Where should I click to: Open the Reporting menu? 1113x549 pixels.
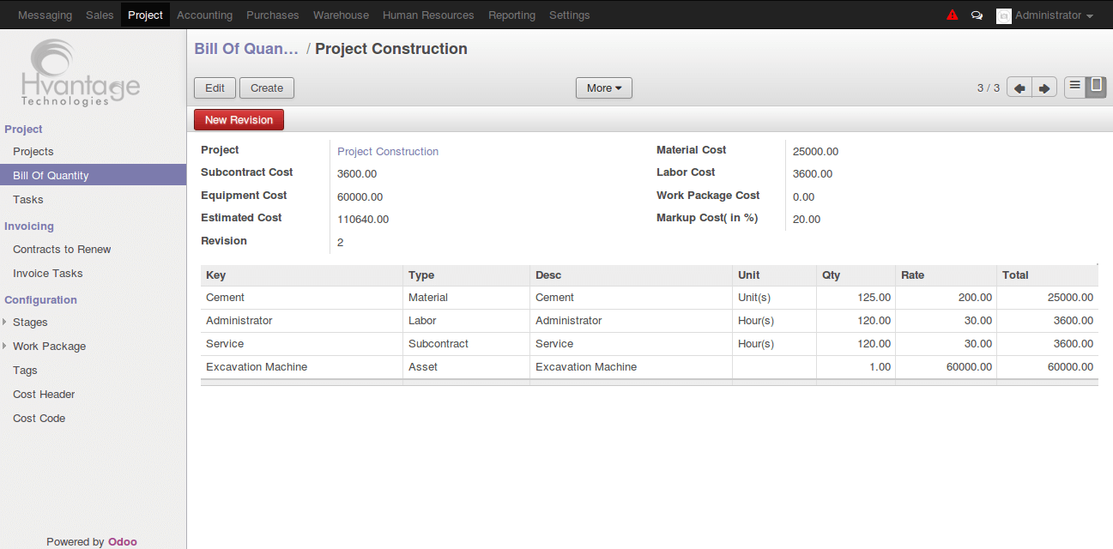(x=511, y=15)
